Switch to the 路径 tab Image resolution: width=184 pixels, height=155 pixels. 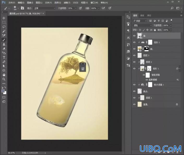tap(149, 15)
